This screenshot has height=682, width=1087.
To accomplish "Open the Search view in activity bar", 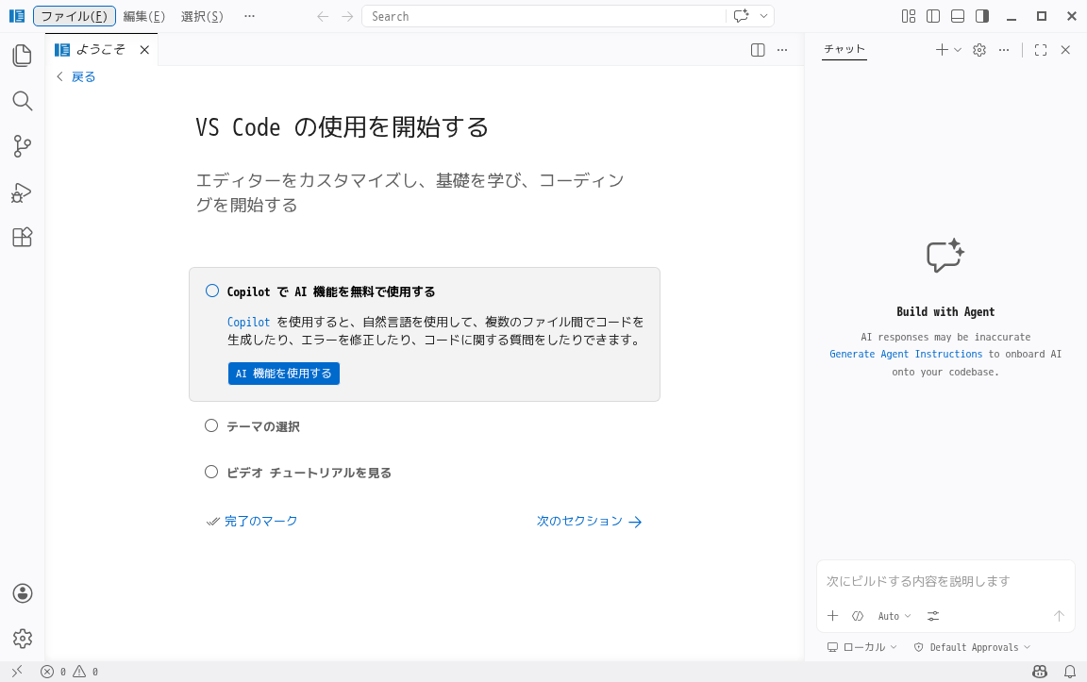I will pos(23,101).
